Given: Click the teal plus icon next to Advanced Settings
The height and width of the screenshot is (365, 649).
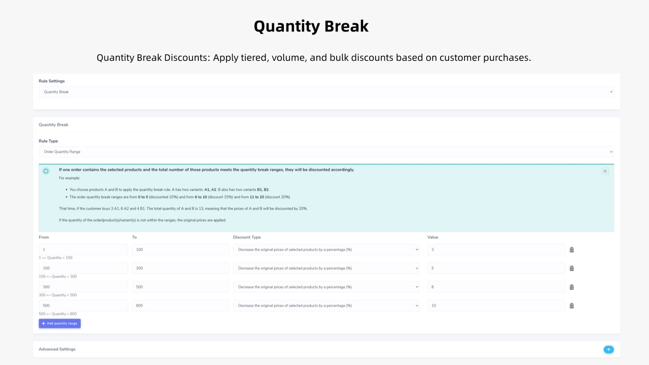Looking at the screenshot, I should coord(608,349).
